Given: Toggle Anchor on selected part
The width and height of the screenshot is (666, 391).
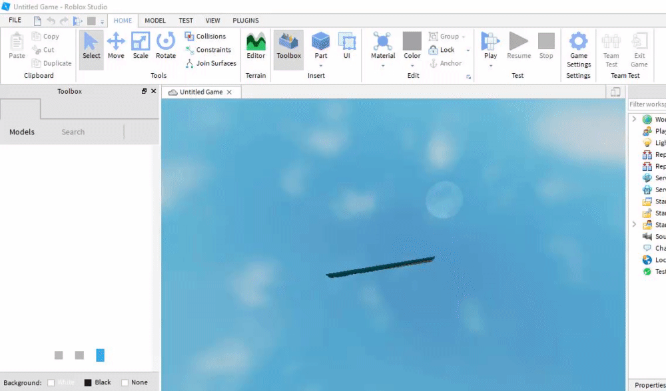Looking at the screenshot, I should point(445,63).
